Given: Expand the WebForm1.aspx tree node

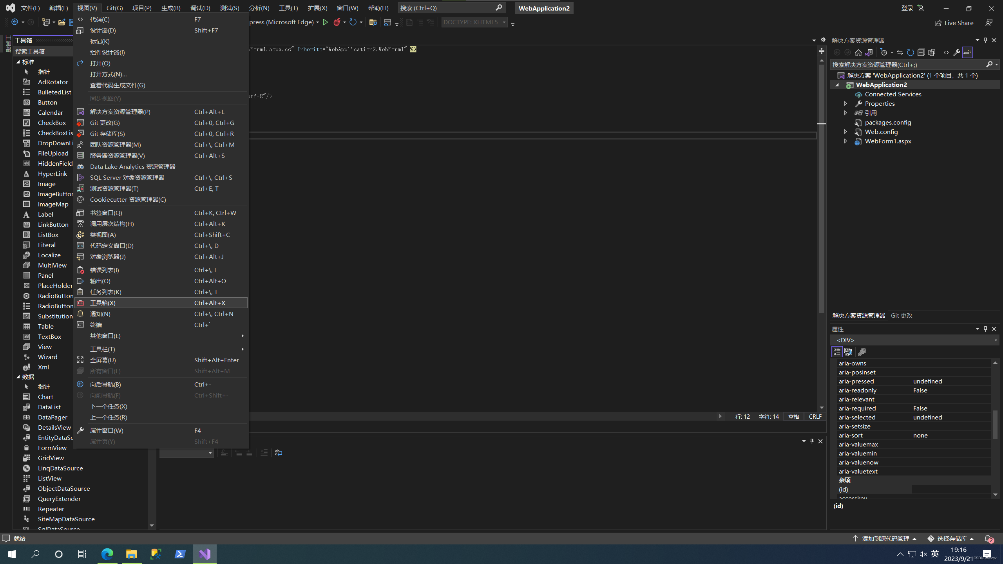Looking at the screenshot, I should pyautogui.click(x=845, y=141).
